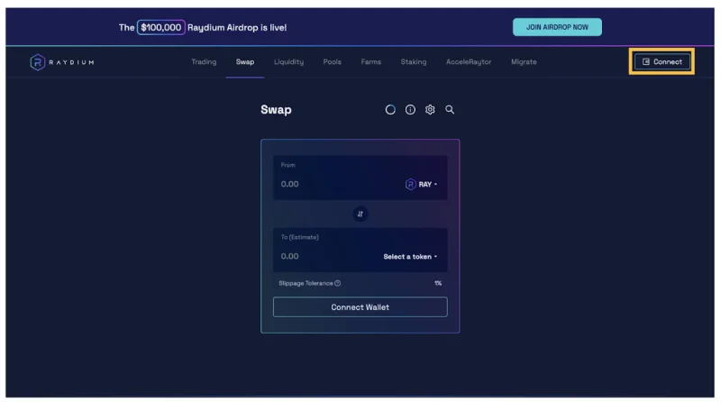Switch to the Pools tab
The height and width of the screenshot is (402, 721).
pos(332,61)
